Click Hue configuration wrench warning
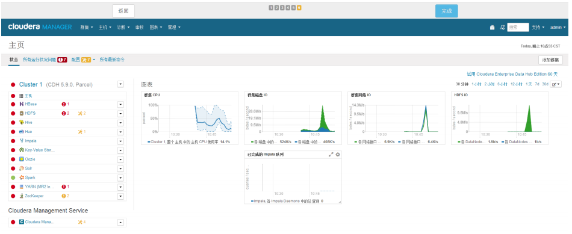The width and height of the screenshot is (572, 234). [82, 132]
